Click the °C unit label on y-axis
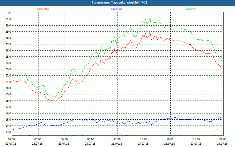 point(9,13)
